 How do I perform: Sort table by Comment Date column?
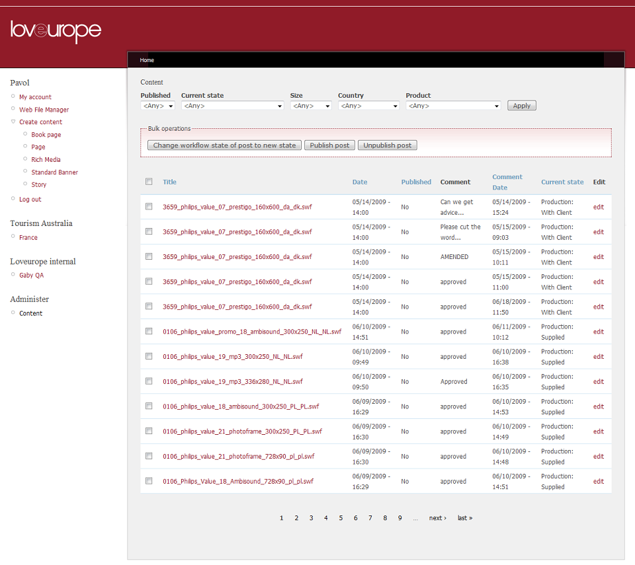pos(507,182)
